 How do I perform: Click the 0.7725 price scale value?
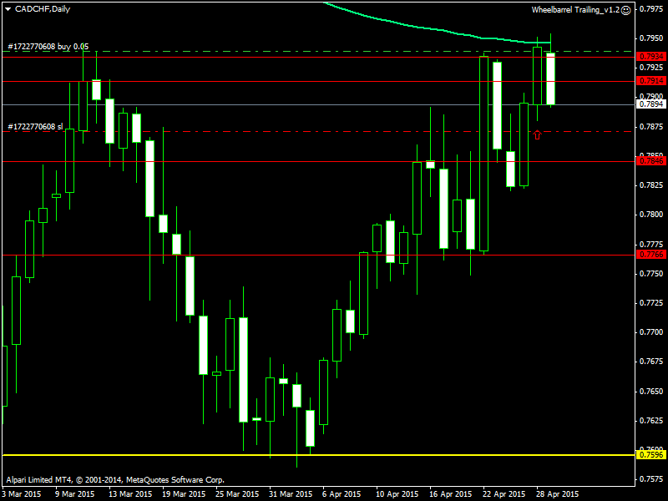[651, 303]
